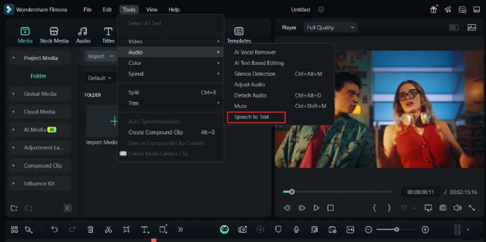This screenshot has height=242, width=486.
Task: Click the text tool icon in toolbar
Action: (145, 229)
